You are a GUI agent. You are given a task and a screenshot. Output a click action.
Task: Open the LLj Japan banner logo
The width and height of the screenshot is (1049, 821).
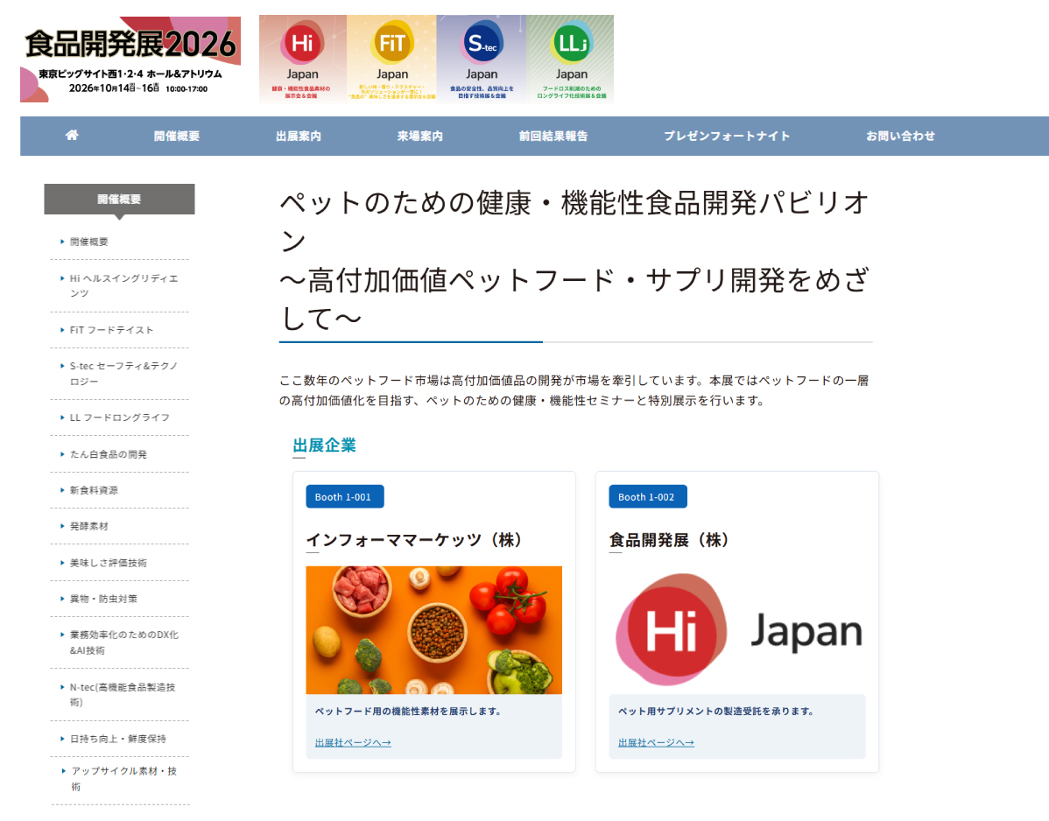click(x=571, y=58)
